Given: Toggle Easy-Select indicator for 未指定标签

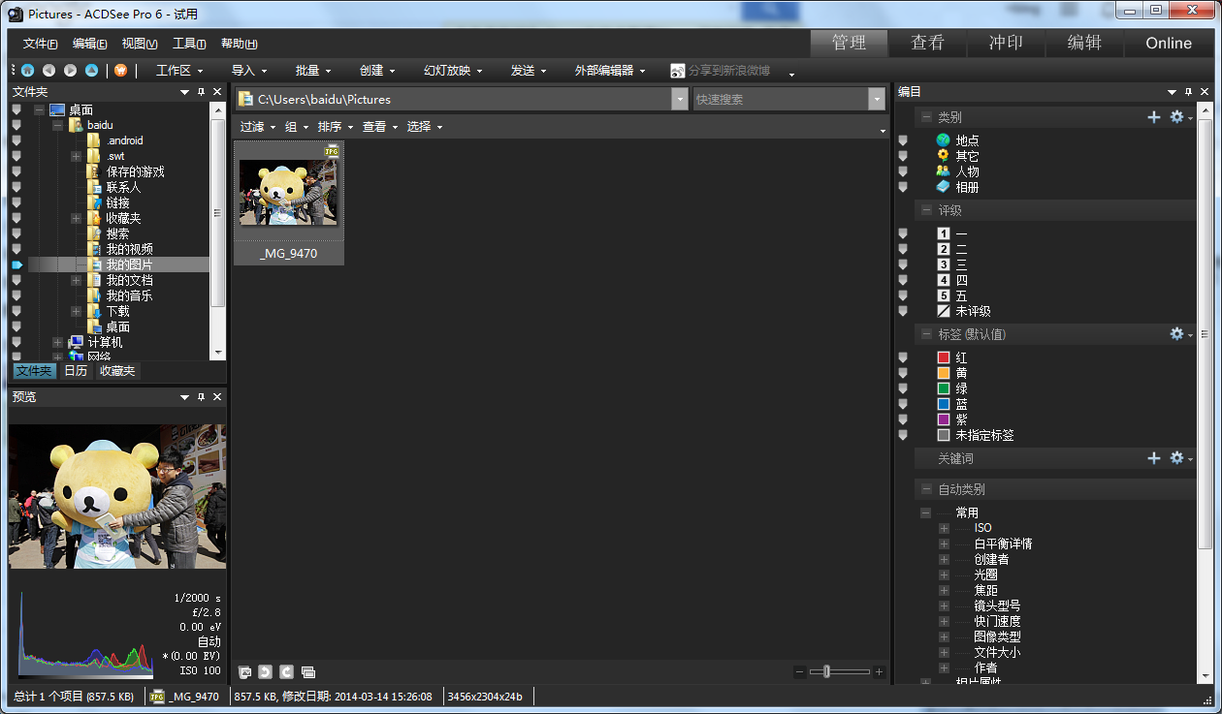Looking at the screenshot, I should click(x=903, y=435).
